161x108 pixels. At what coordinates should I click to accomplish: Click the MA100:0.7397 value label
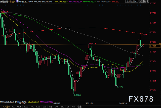coord(104,2)
